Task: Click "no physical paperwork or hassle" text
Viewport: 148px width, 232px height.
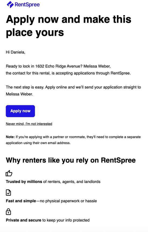Action: click(x=68, y=201)
